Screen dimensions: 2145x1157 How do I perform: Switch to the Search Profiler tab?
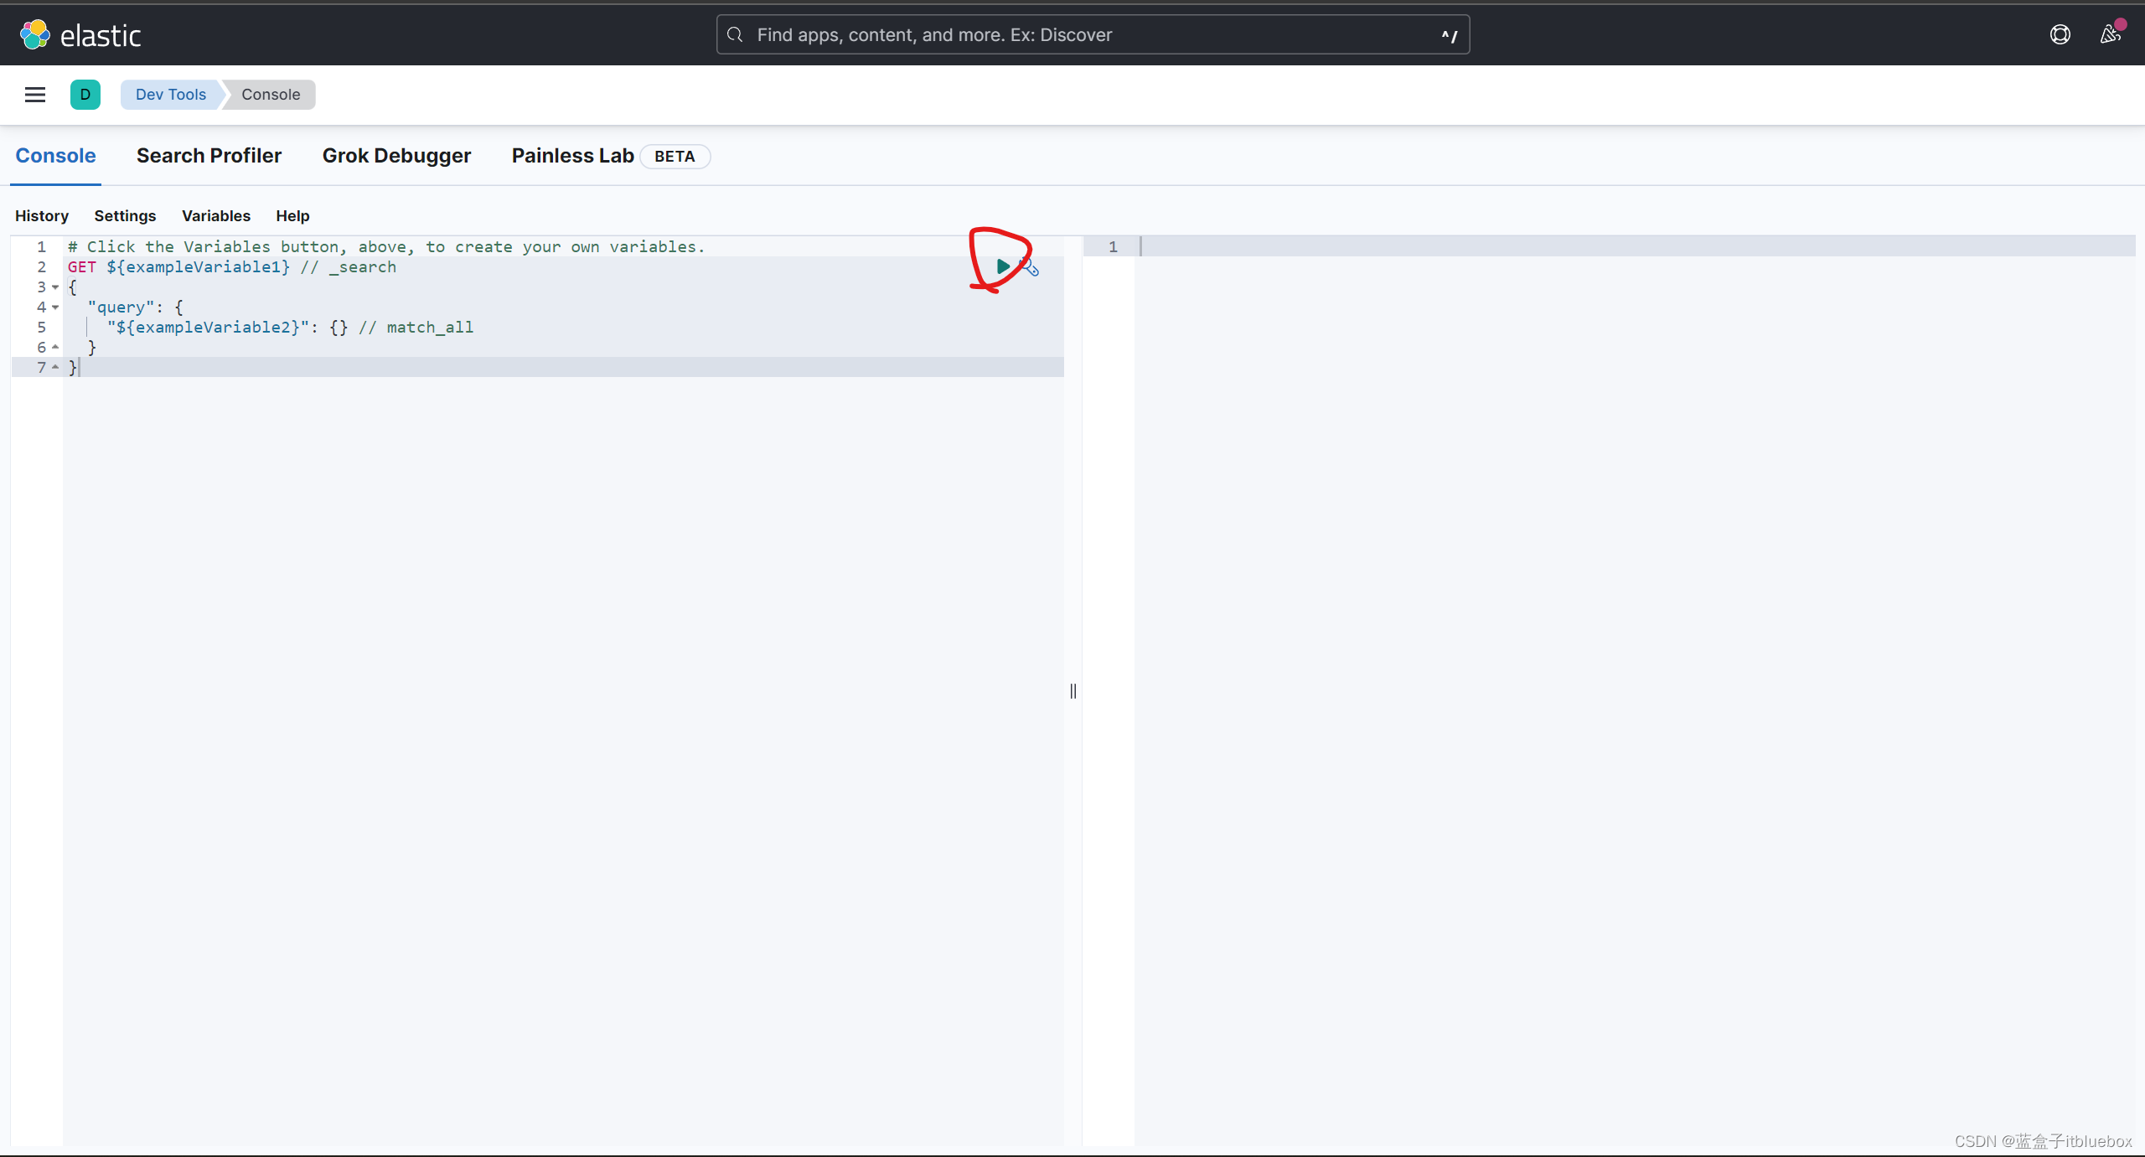pyautogui.click(x=209, y=156)
